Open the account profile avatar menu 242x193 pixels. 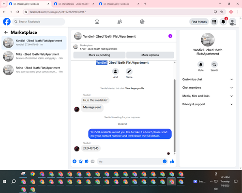(232, 22)
